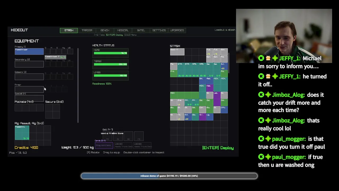
Task: Click the Sidearm [3] weapon slot
Action: tap(29, 77)
